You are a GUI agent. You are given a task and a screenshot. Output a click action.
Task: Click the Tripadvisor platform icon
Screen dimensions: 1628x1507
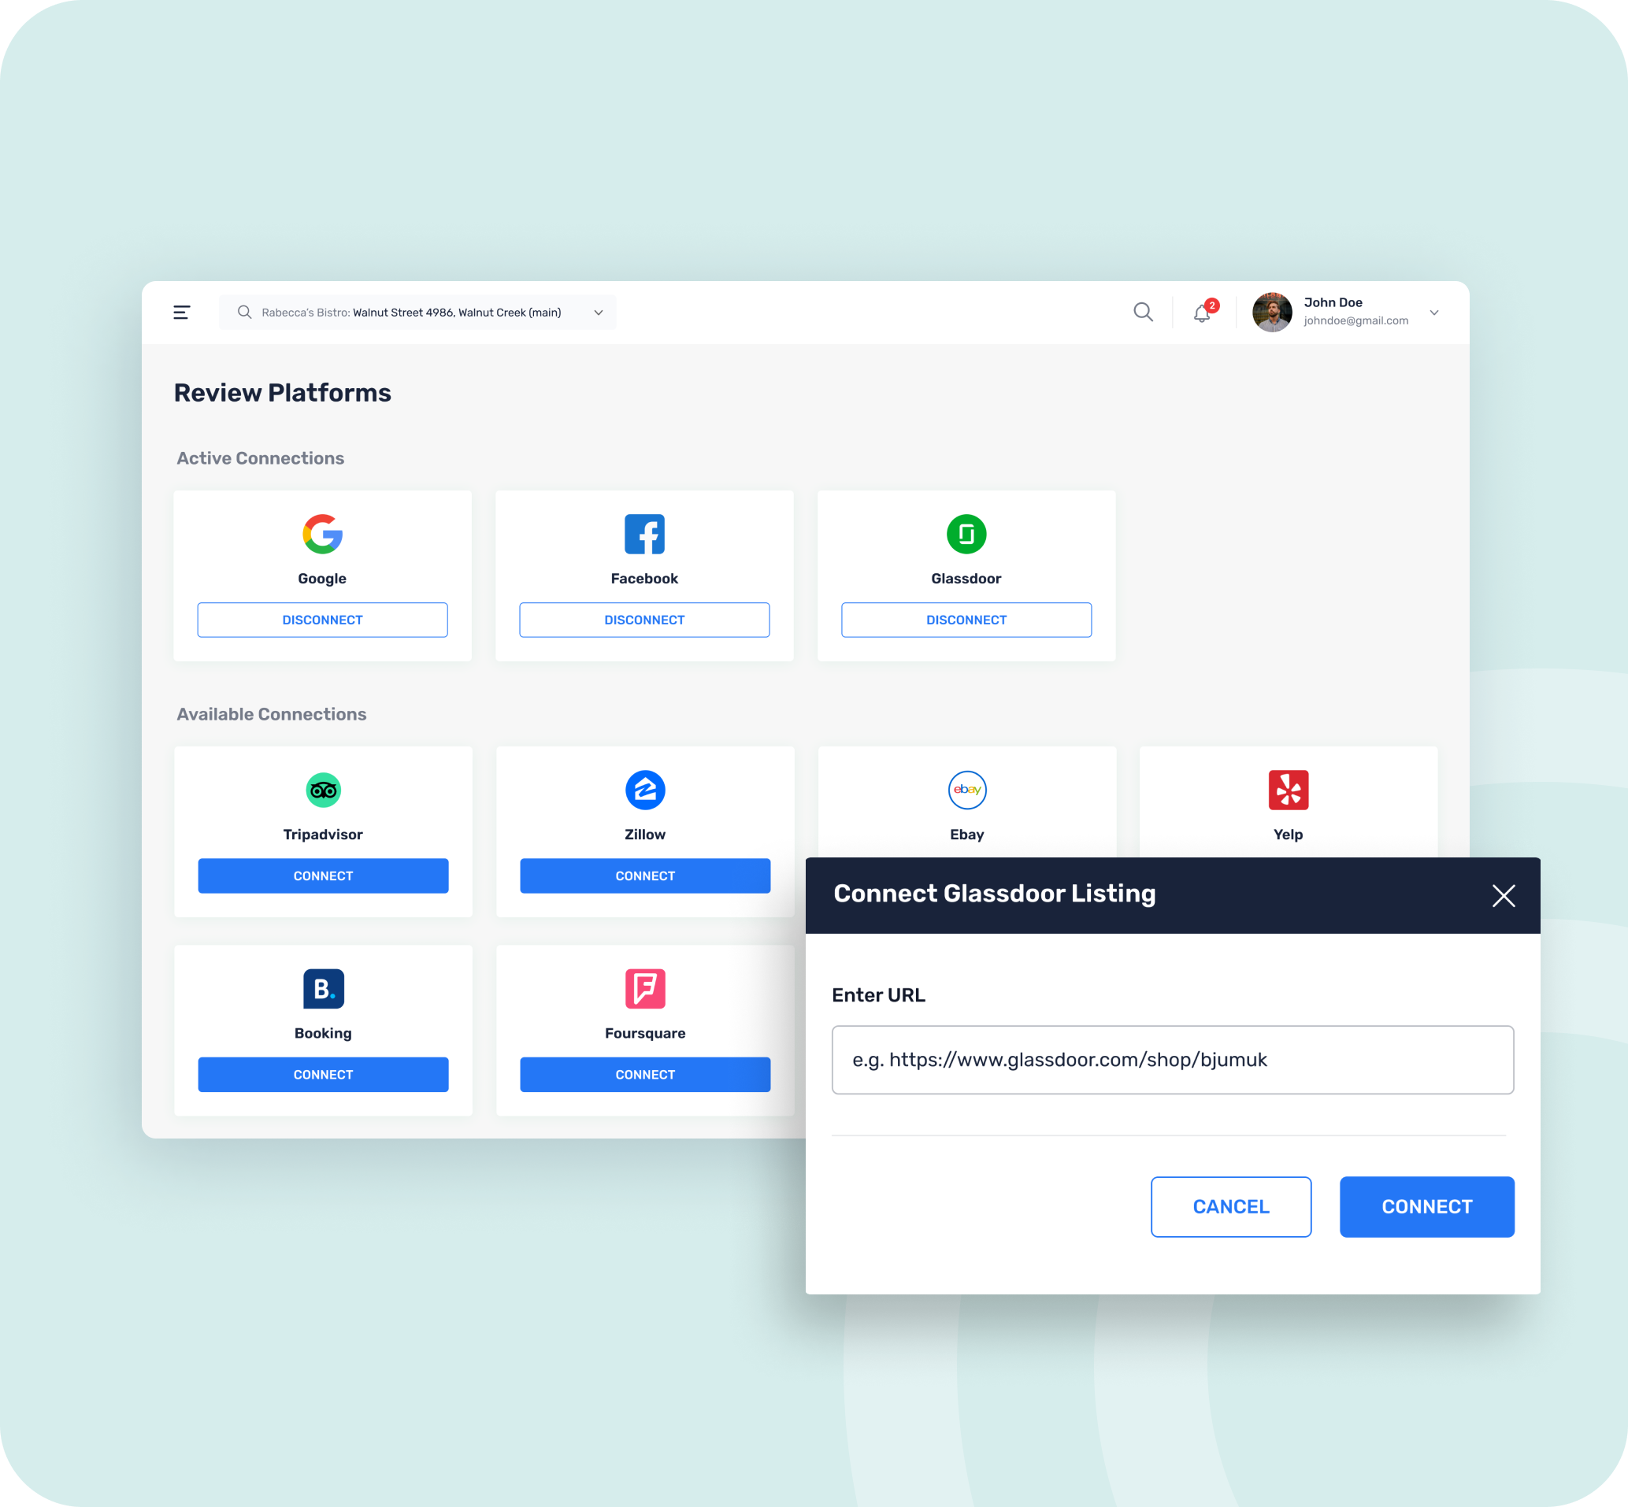[324, 790]
